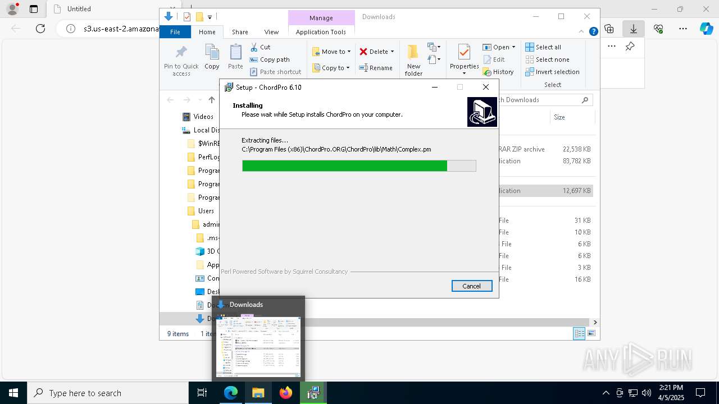Image resolution: width=719 pixels, height=404 pixels.
Task: Click Invert selection in ribbon
Action: click(x=552, y=72)
